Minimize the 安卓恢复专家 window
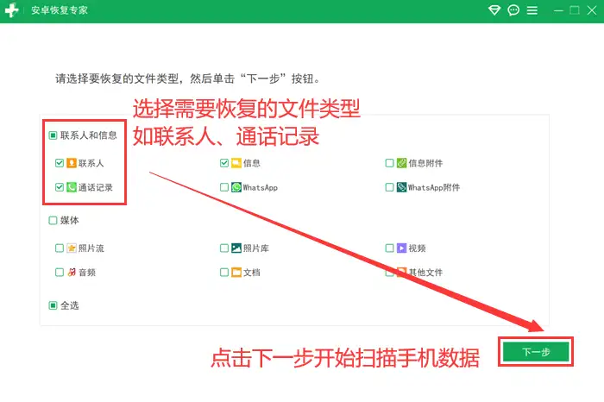Image resolution: width=604 pixels, height=402 pixels. pos(558,10)
